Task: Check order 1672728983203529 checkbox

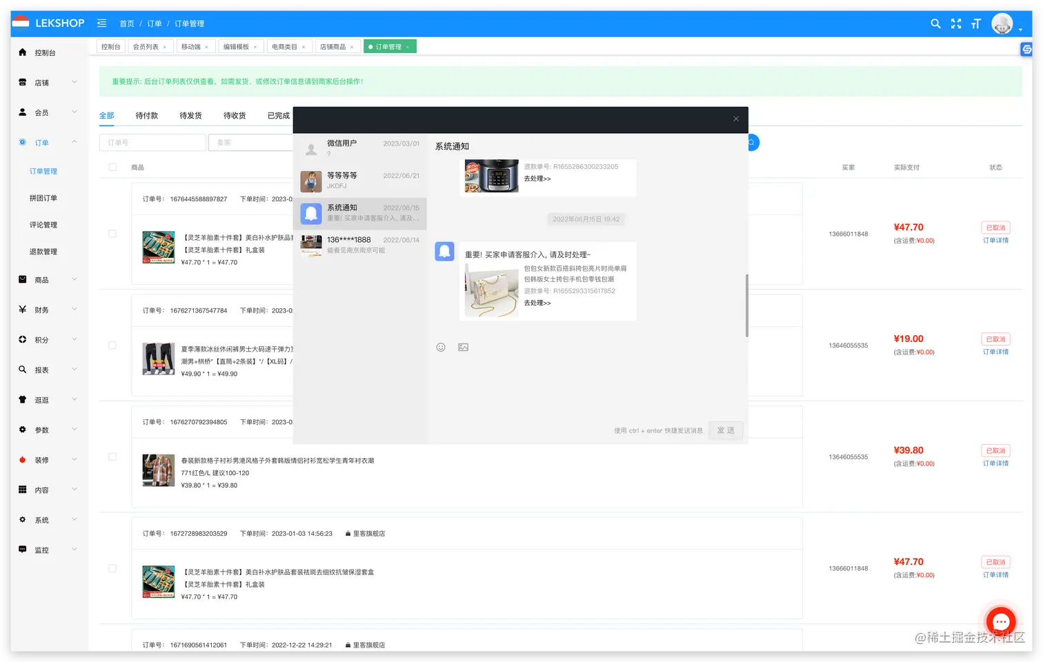Action: (x=112, y=568)
